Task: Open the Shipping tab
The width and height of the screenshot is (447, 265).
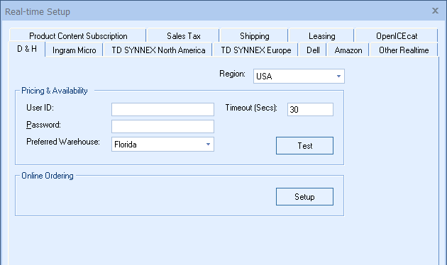Action: pos(254,35)
